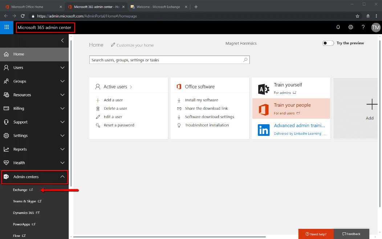Bookmark this page with the star icon
382x239 pixels.
(357, 16)
